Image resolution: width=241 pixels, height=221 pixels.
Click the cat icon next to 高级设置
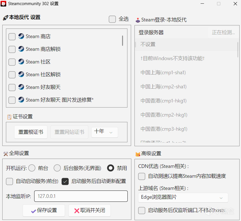coord(138,154)
